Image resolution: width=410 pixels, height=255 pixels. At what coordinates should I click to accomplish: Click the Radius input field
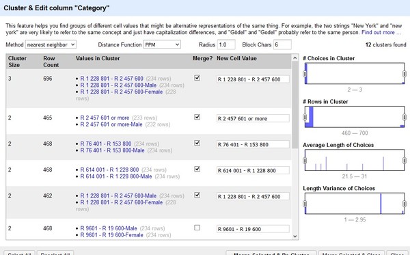pyautogui.click(x=226, y=44)
